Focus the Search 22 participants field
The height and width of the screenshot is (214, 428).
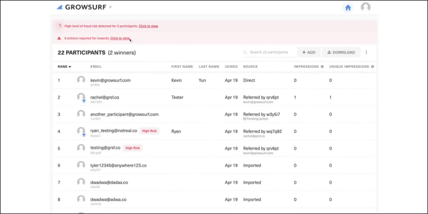click(x=269, y=52)
